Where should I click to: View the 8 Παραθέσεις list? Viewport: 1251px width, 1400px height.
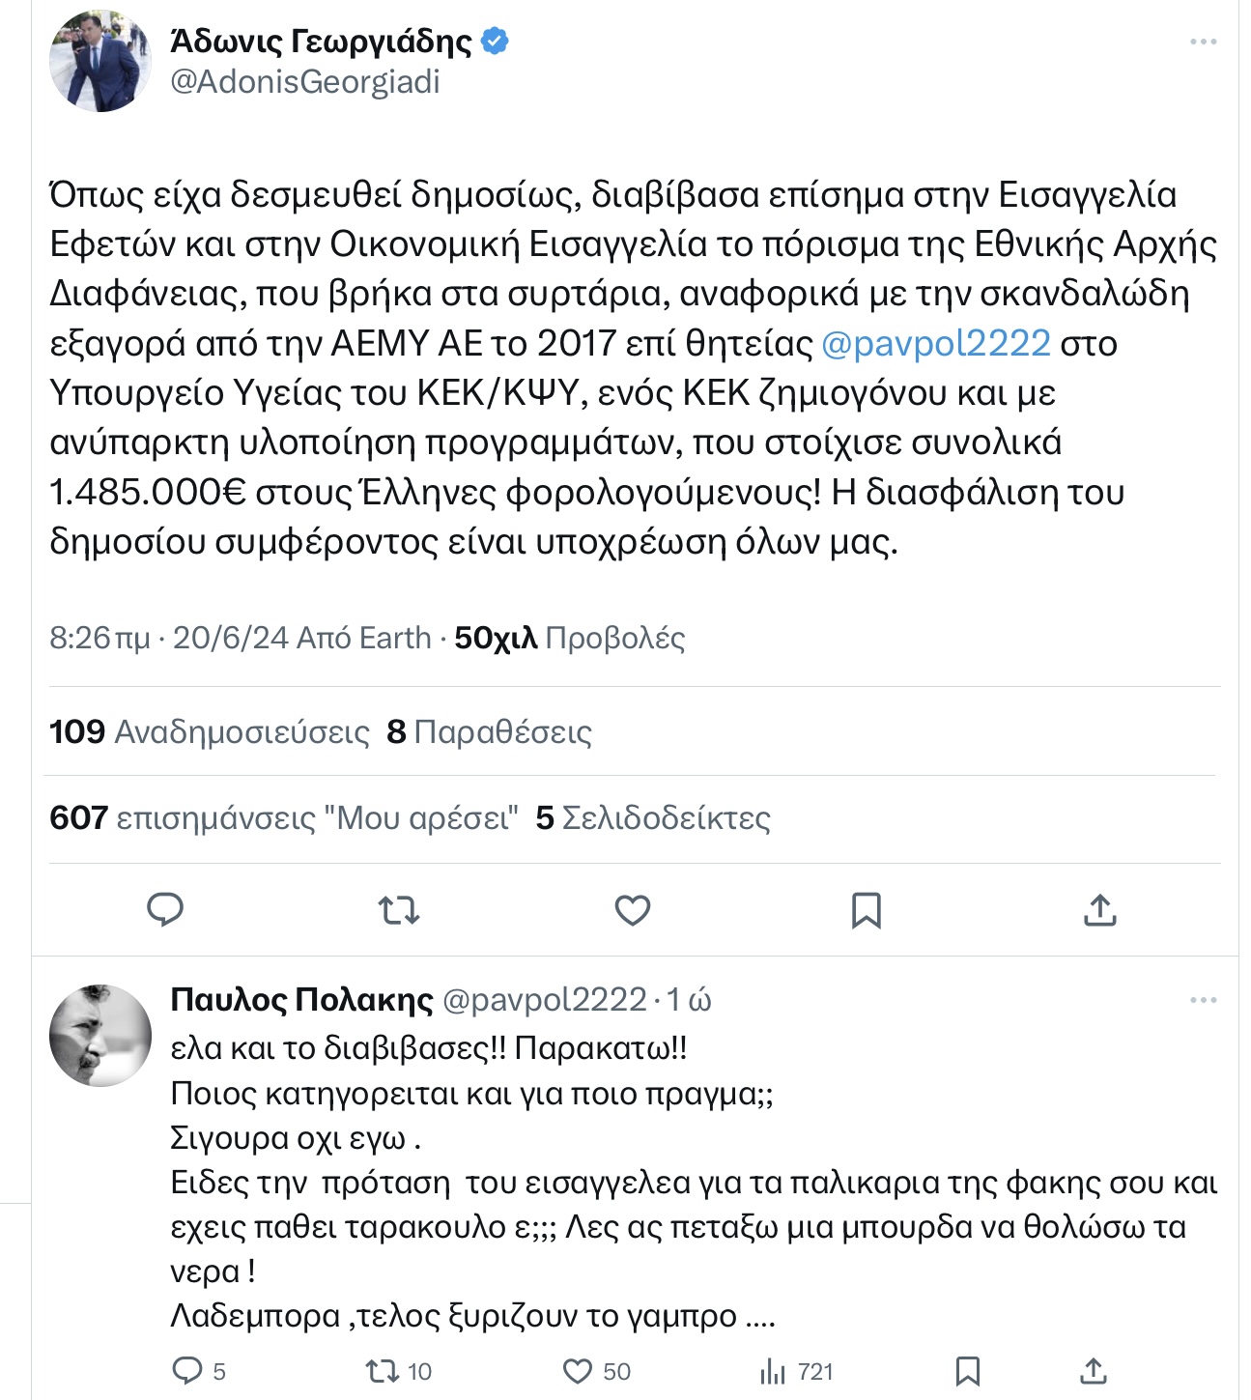(x=489, y=732)
